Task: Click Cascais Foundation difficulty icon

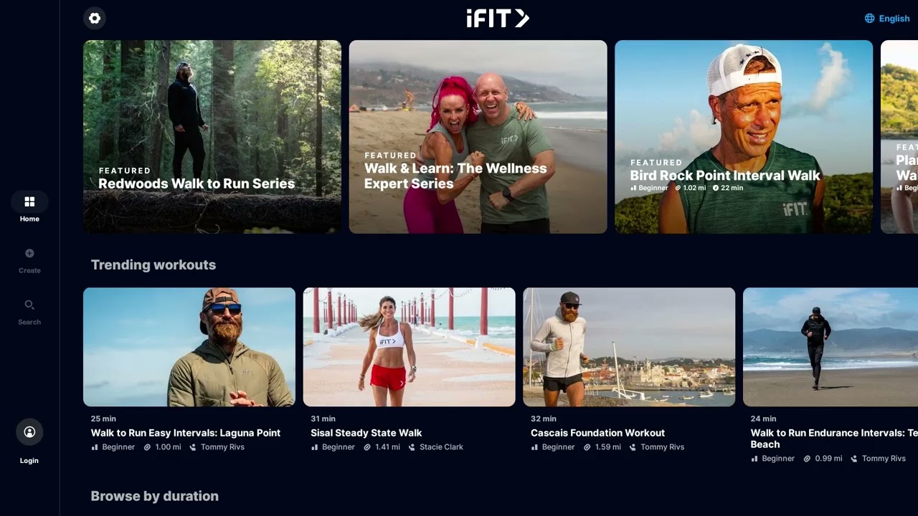Action: 534,447
